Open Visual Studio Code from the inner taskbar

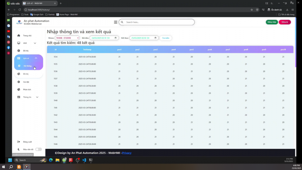[84, 160]
